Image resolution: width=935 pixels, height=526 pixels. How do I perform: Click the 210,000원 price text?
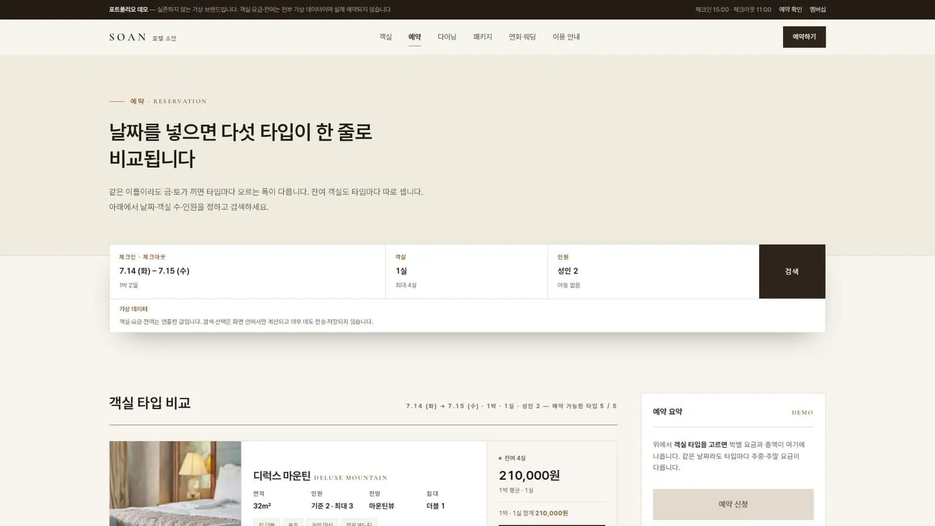(529, 475)
